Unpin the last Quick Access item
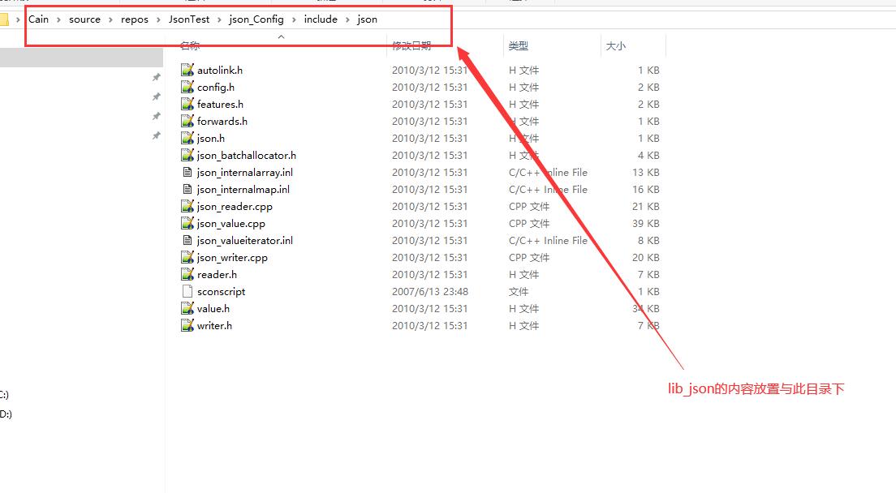Viewport: 896px width, 493px height. coord(155,136)
